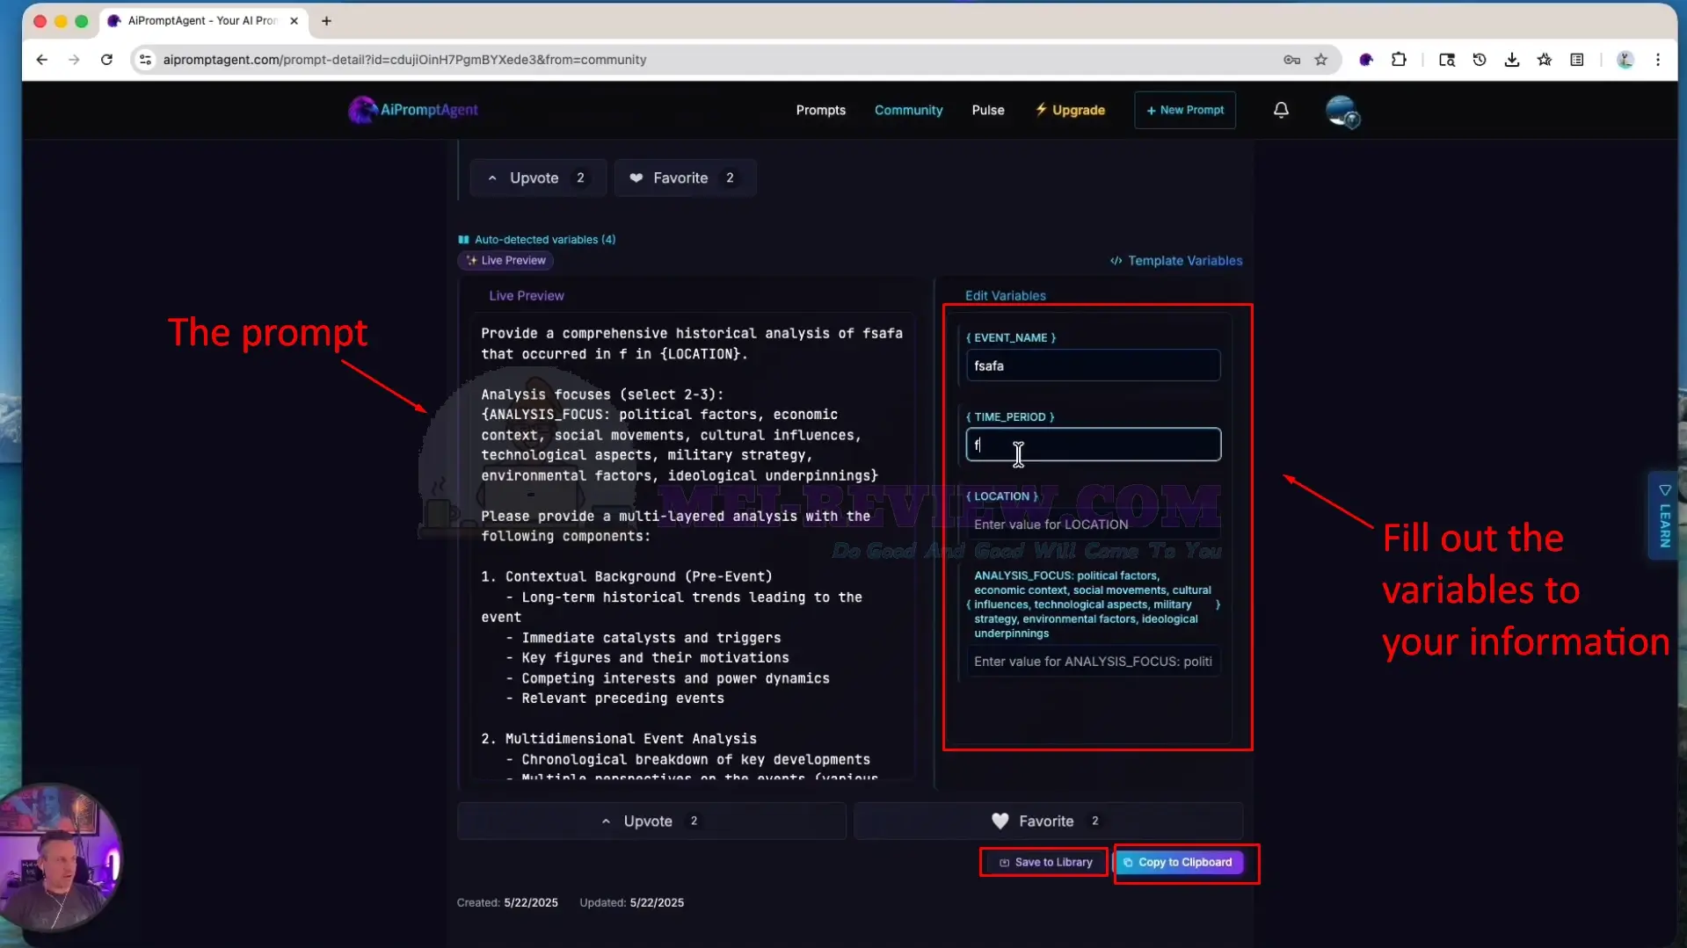The height and width of the screenshot is (948, 1687).
Task: Favorite the prompt using the top Favorite button
Action: [684, 177]
